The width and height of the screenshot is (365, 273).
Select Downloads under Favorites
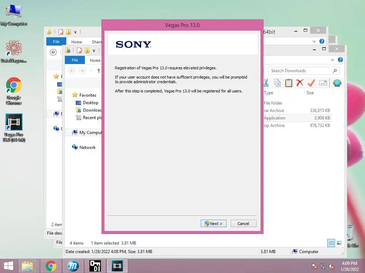pyautogui.click(x=89, y=110)
